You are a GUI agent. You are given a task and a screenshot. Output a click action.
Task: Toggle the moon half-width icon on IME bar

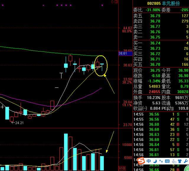click(x=155, y=161)
